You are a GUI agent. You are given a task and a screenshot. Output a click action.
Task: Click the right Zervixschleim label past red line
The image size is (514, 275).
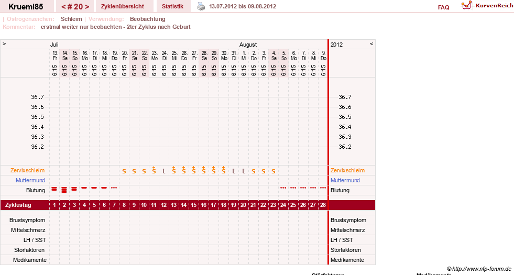(347, 170)
